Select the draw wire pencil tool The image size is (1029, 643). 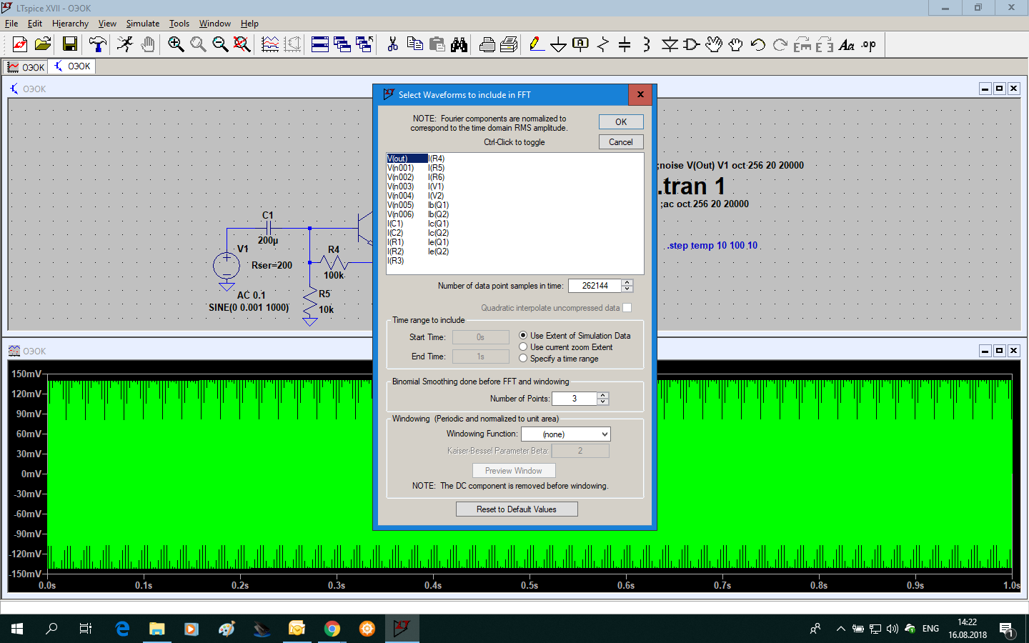tap(537, 44)
